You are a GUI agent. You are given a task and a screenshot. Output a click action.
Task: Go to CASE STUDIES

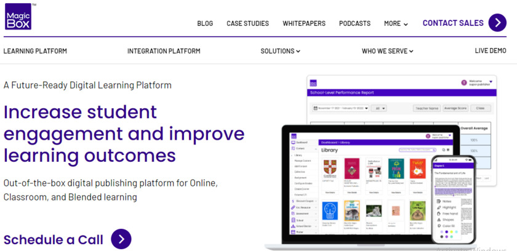click(247, 23)
